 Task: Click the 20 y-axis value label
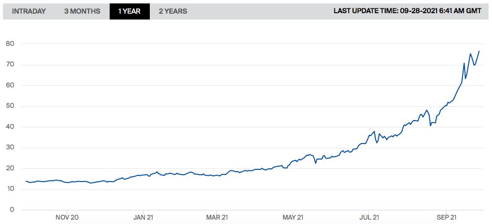pyautogui.click(x=10, y=168)
